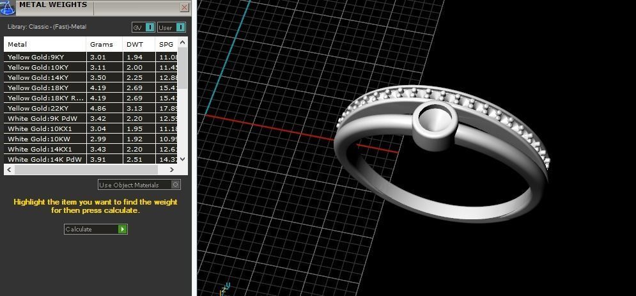The width and height of the screenshot is (636, 296).
Task: Click the horizontal scroll left arrow
Action: pyautogui.click(x=10, y=169)
